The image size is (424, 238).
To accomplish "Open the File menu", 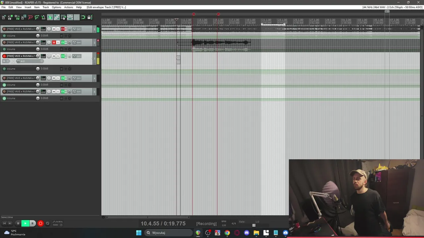I will coord(3,7).
